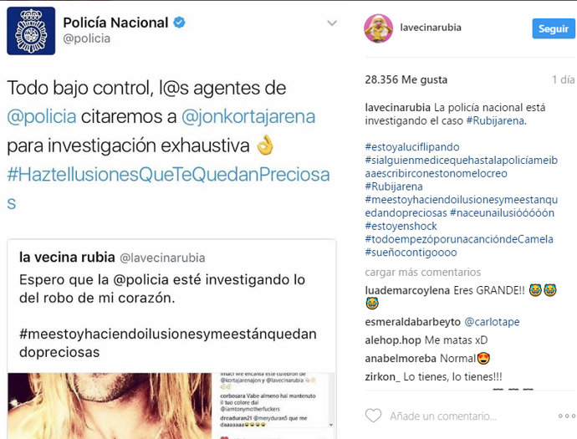Viewport: 577px width, 439px height.
Task: Expand cargar más comentarios
Action: 423,273
